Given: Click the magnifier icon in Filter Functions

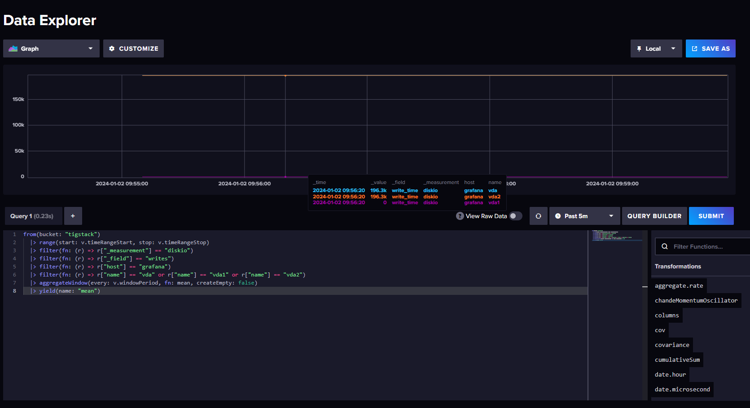Looking at the screenshot, I should pyautogui.click(x=665, y=246).
